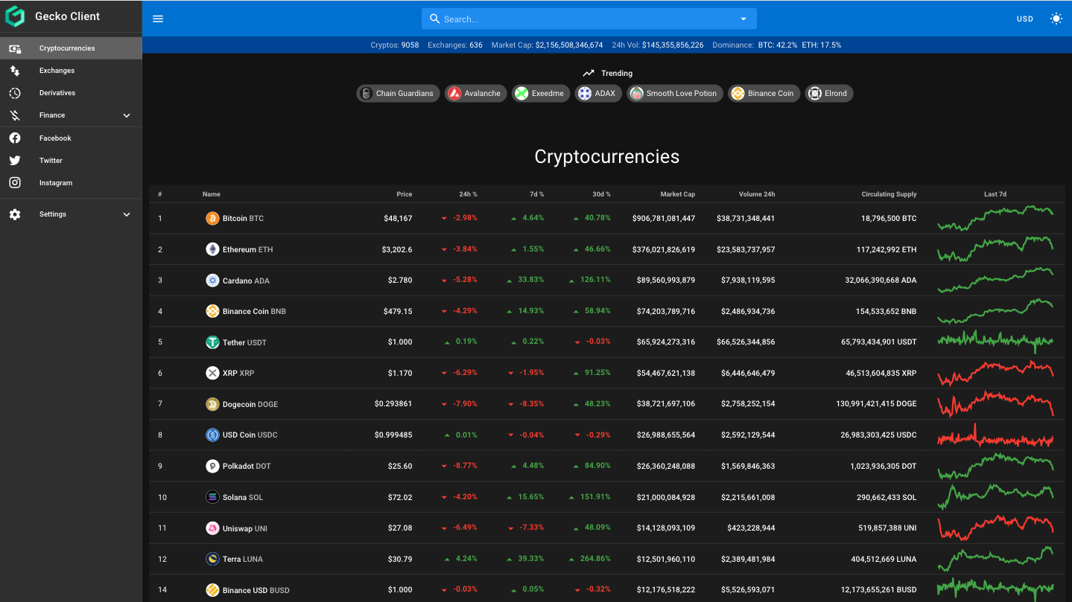Select the Avalanche trending chip
1072x602 pixels.
[x=475, y=93]
